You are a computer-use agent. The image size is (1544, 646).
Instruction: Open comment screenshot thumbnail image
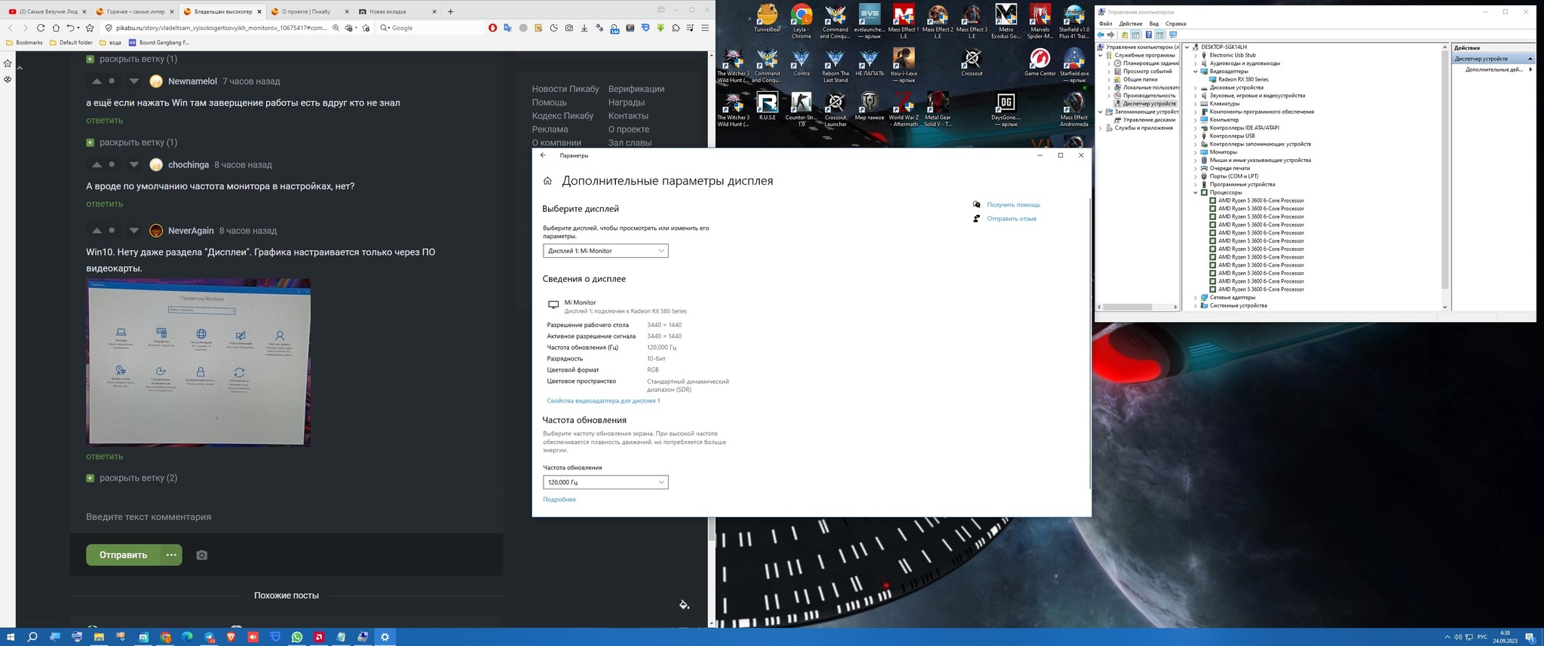coord(198,363)
